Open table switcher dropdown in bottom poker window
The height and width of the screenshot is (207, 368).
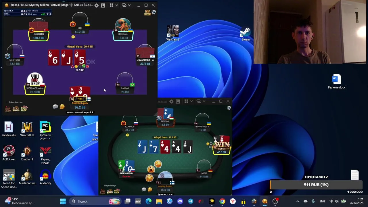[201, 101]
